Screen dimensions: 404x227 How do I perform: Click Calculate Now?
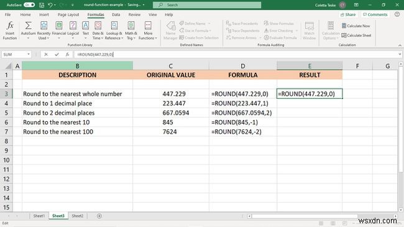(356, 25)
